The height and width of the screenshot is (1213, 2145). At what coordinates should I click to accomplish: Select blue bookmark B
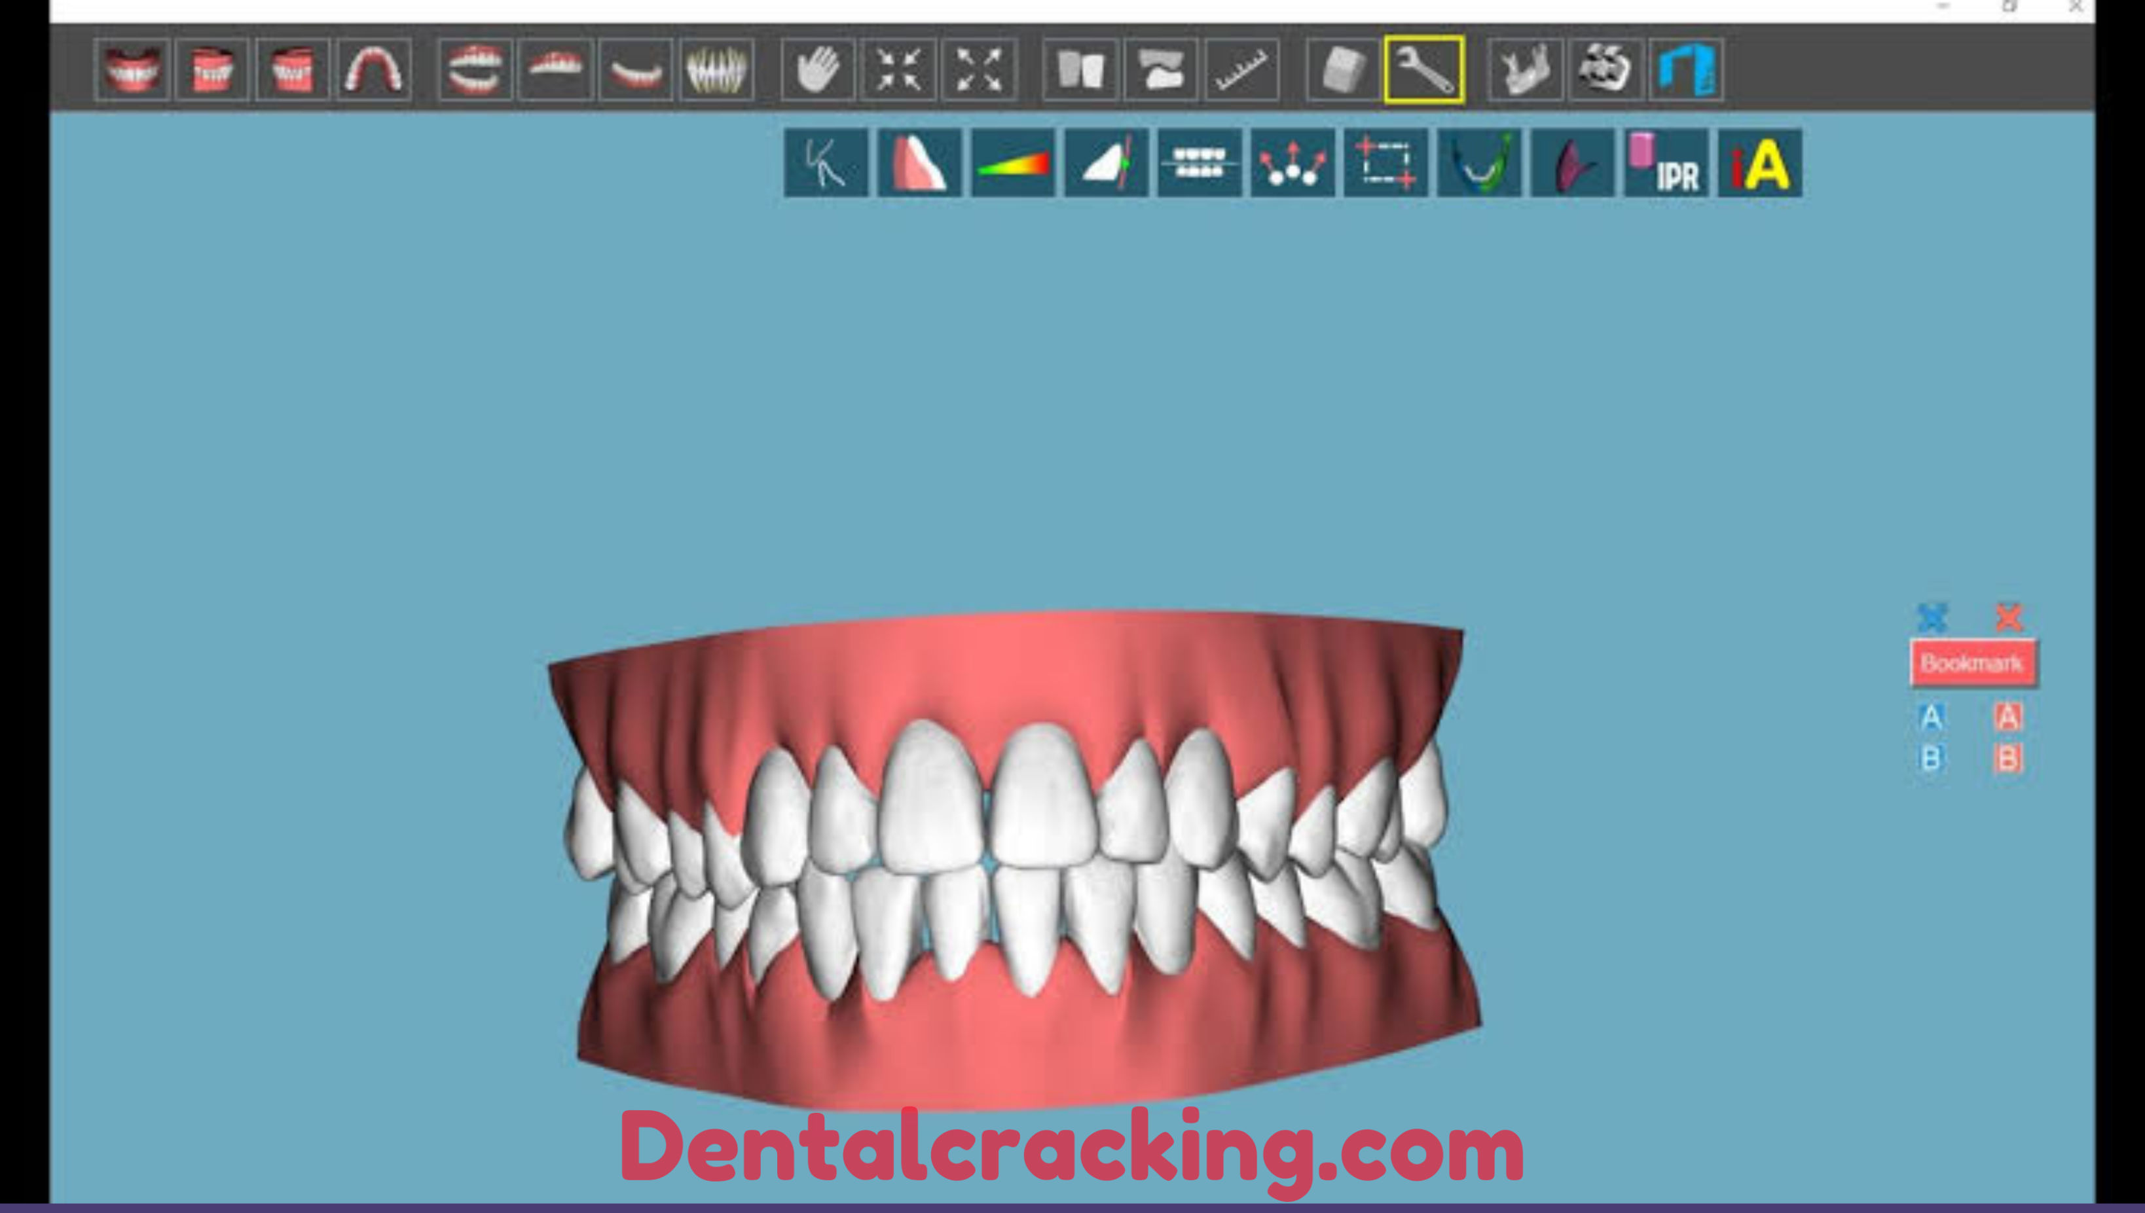1931,759
